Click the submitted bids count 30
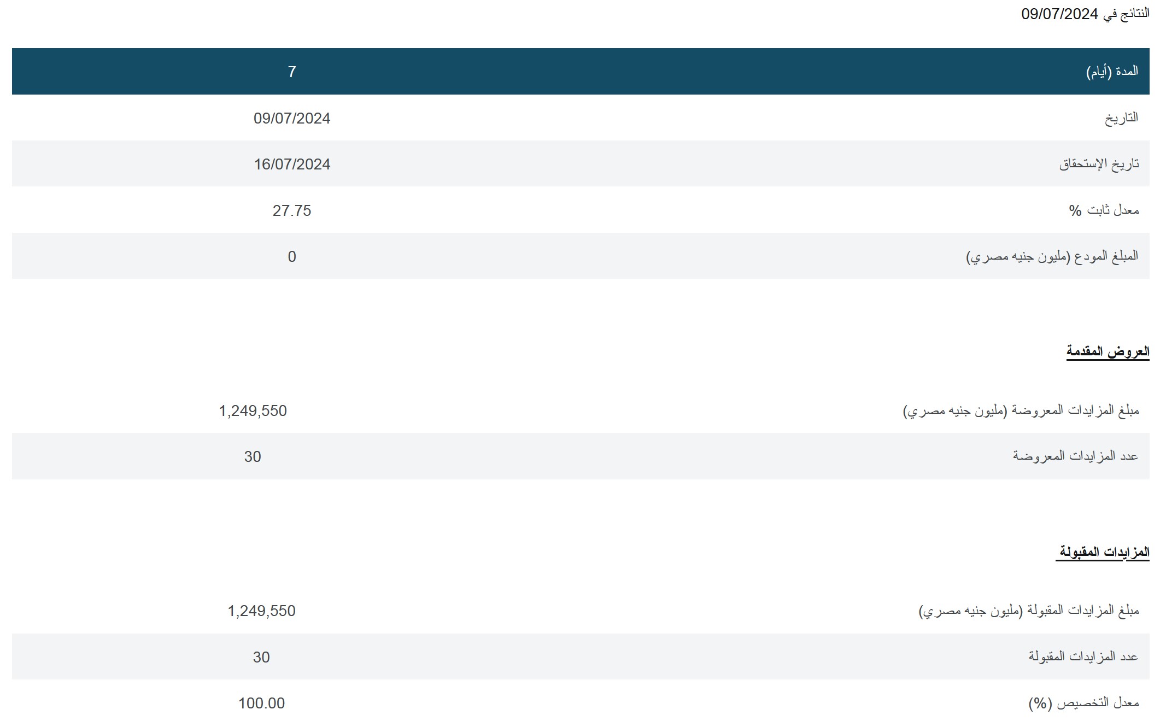 point(253,457)
